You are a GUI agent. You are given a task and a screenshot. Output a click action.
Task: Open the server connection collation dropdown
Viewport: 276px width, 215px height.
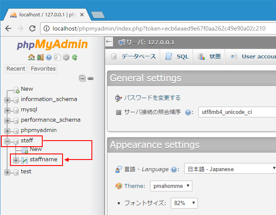point(237,112)
